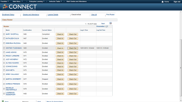Check In KATHLEEN DULIN
182x102 pixels.
point(60,39)
